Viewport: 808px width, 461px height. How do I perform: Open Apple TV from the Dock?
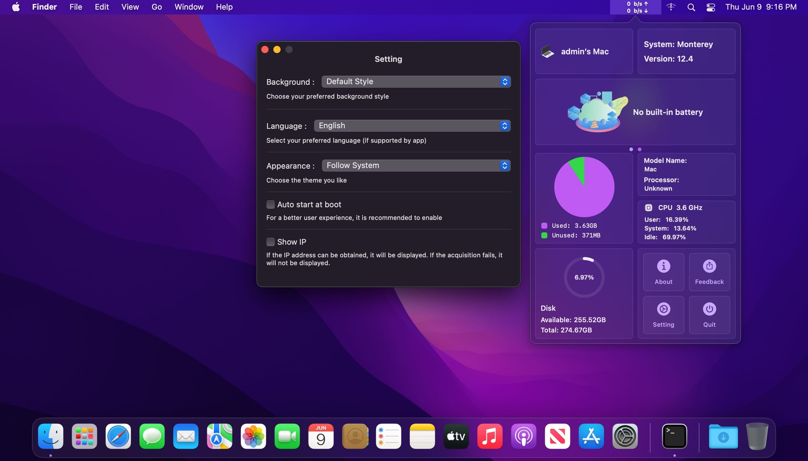tap(456, 436)
